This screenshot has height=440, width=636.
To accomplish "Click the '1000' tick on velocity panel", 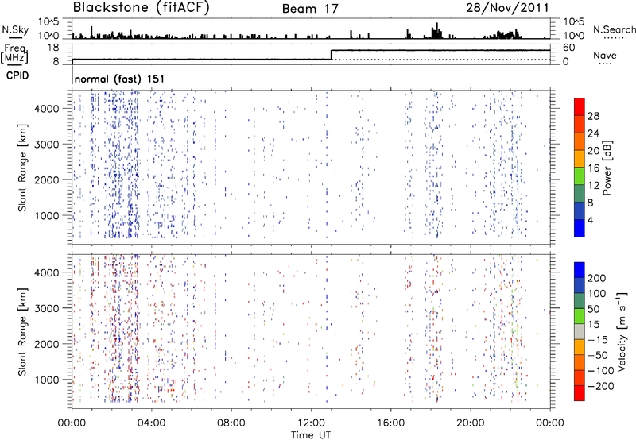I will tap(46, 380).
